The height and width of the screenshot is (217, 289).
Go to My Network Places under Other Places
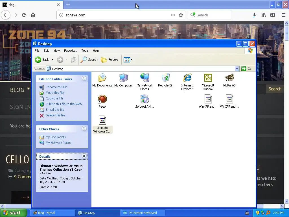pos(58,143)
